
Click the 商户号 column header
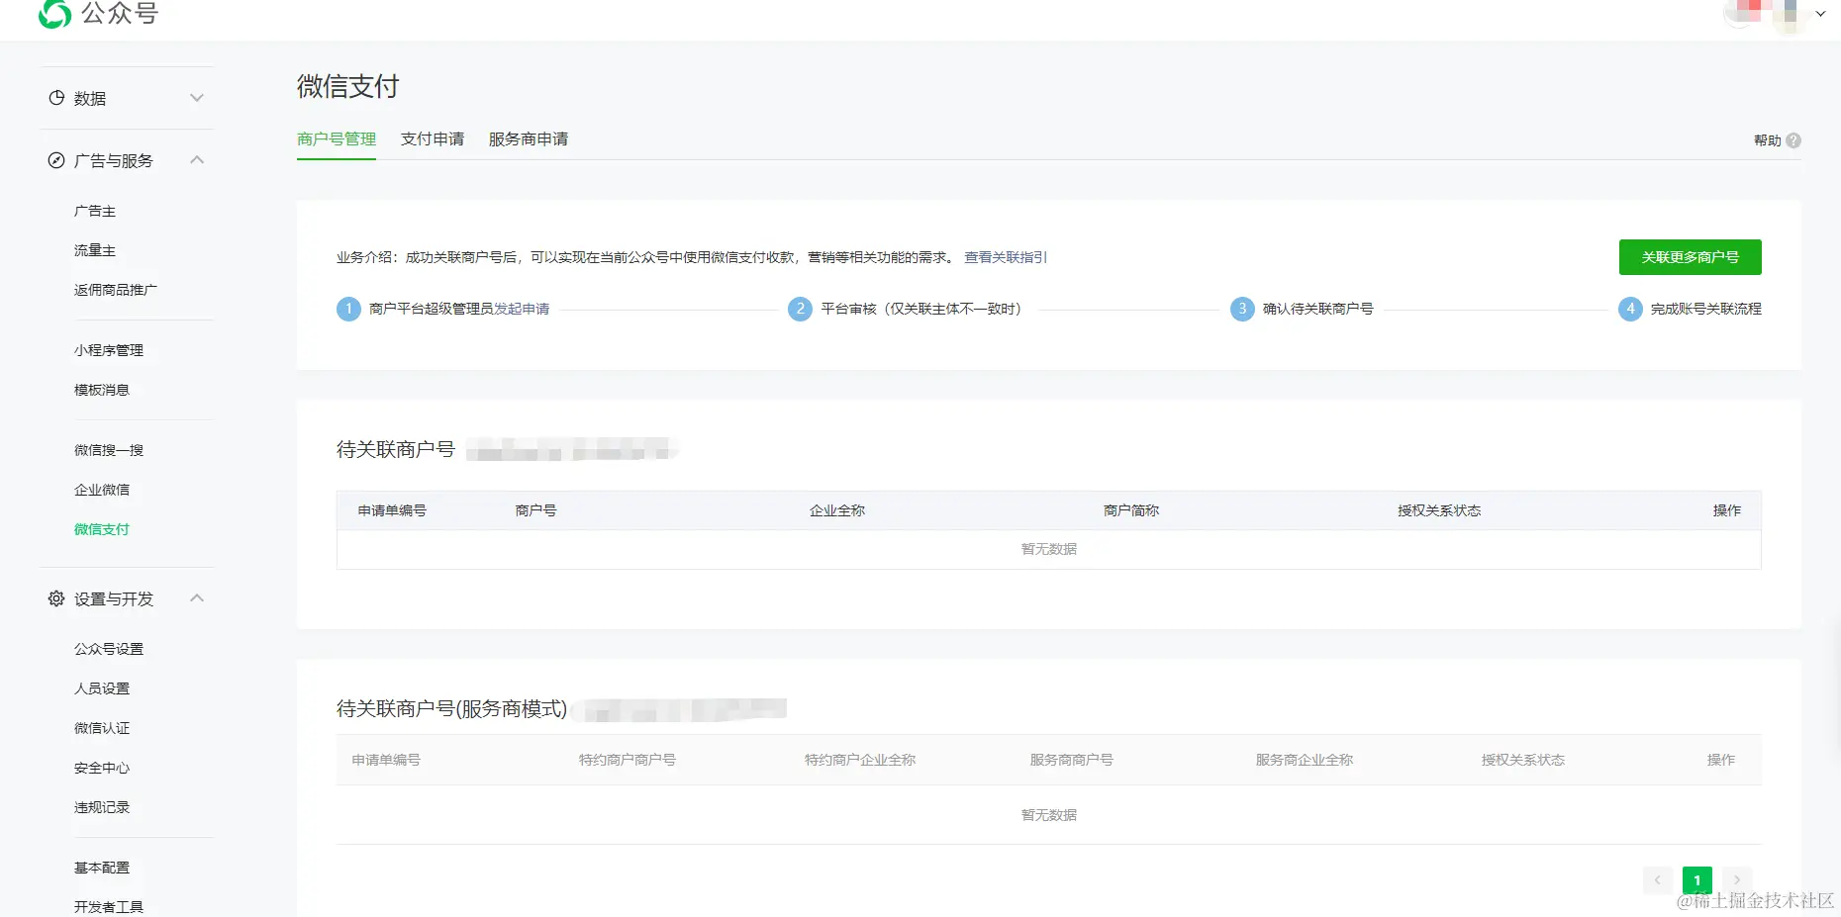[535, 510]
